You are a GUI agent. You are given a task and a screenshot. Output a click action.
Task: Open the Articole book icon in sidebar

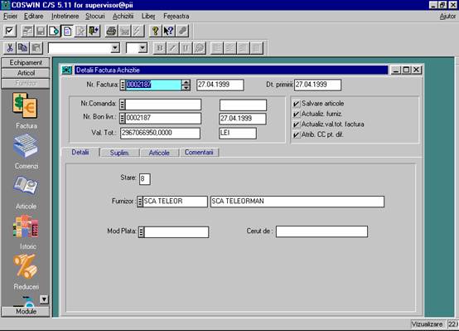pyautogui.click(x=26, y=186)
